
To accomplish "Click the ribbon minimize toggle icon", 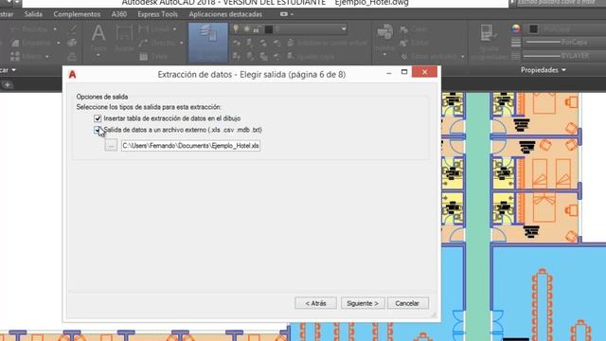I will tap(284, 14).
